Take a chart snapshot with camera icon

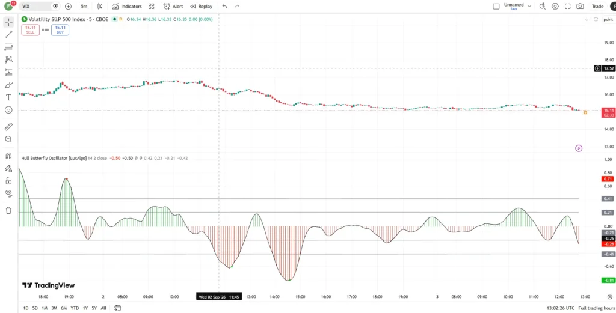(580, 6)
